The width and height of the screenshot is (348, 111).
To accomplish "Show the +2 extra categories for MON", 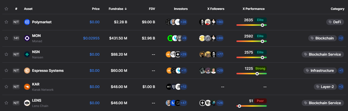I will 341,38.
